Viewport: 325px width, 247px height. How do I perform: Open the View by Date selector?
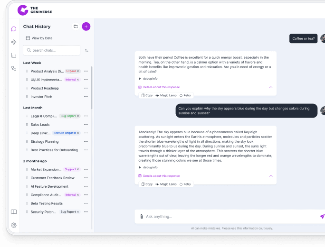(39, 38)
